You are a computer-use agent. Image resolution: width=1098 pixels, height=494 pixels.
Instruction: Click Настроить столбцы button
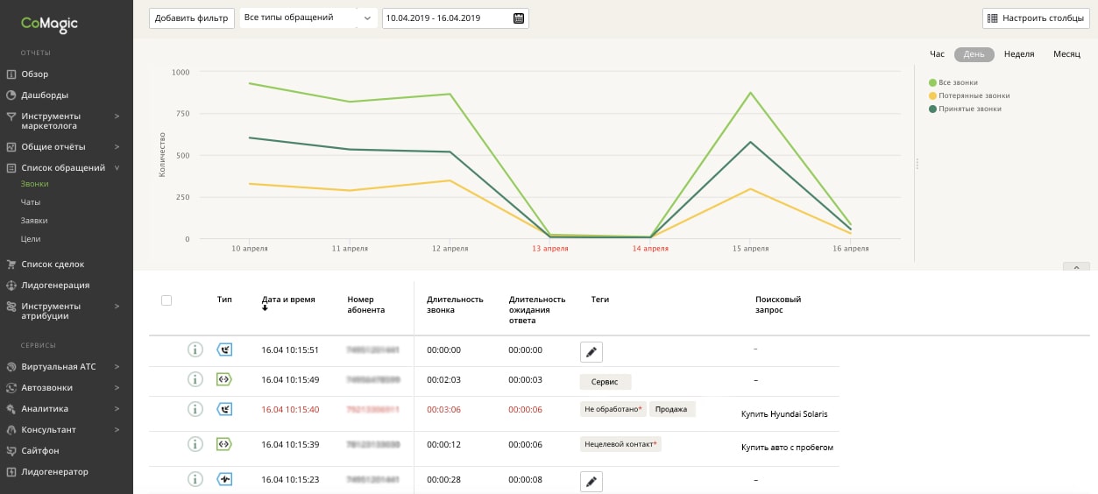1035,18
